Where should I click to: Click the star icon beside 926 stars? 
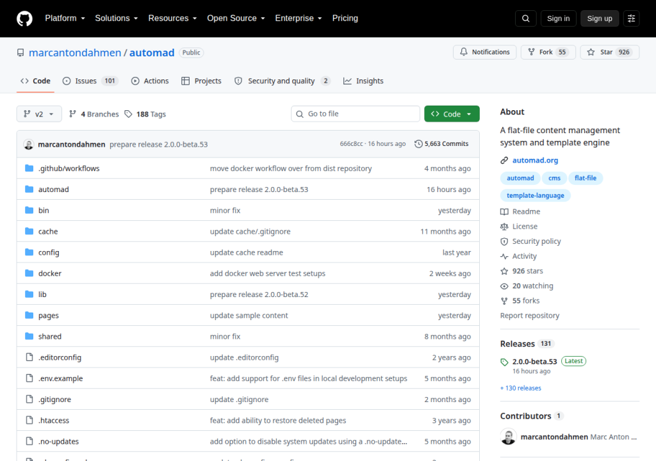(x=504, y=271)
